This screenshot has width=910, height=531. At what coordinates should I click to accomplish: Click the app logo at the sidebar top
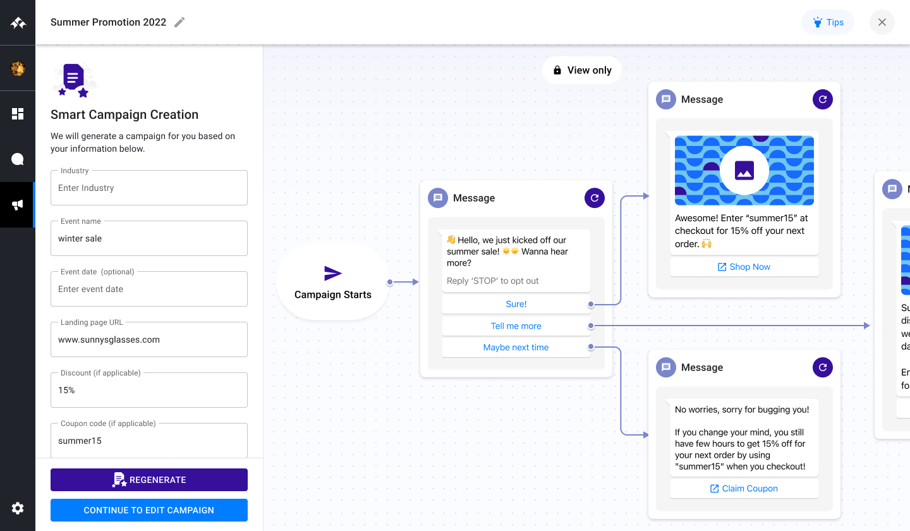tap(17, 21)
